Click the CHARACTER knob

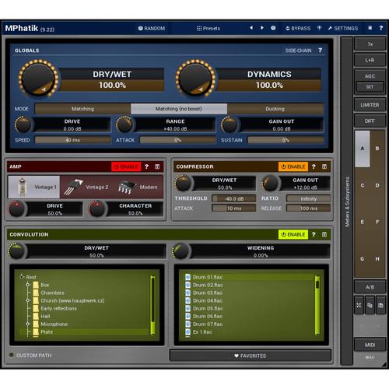point(97,209)
